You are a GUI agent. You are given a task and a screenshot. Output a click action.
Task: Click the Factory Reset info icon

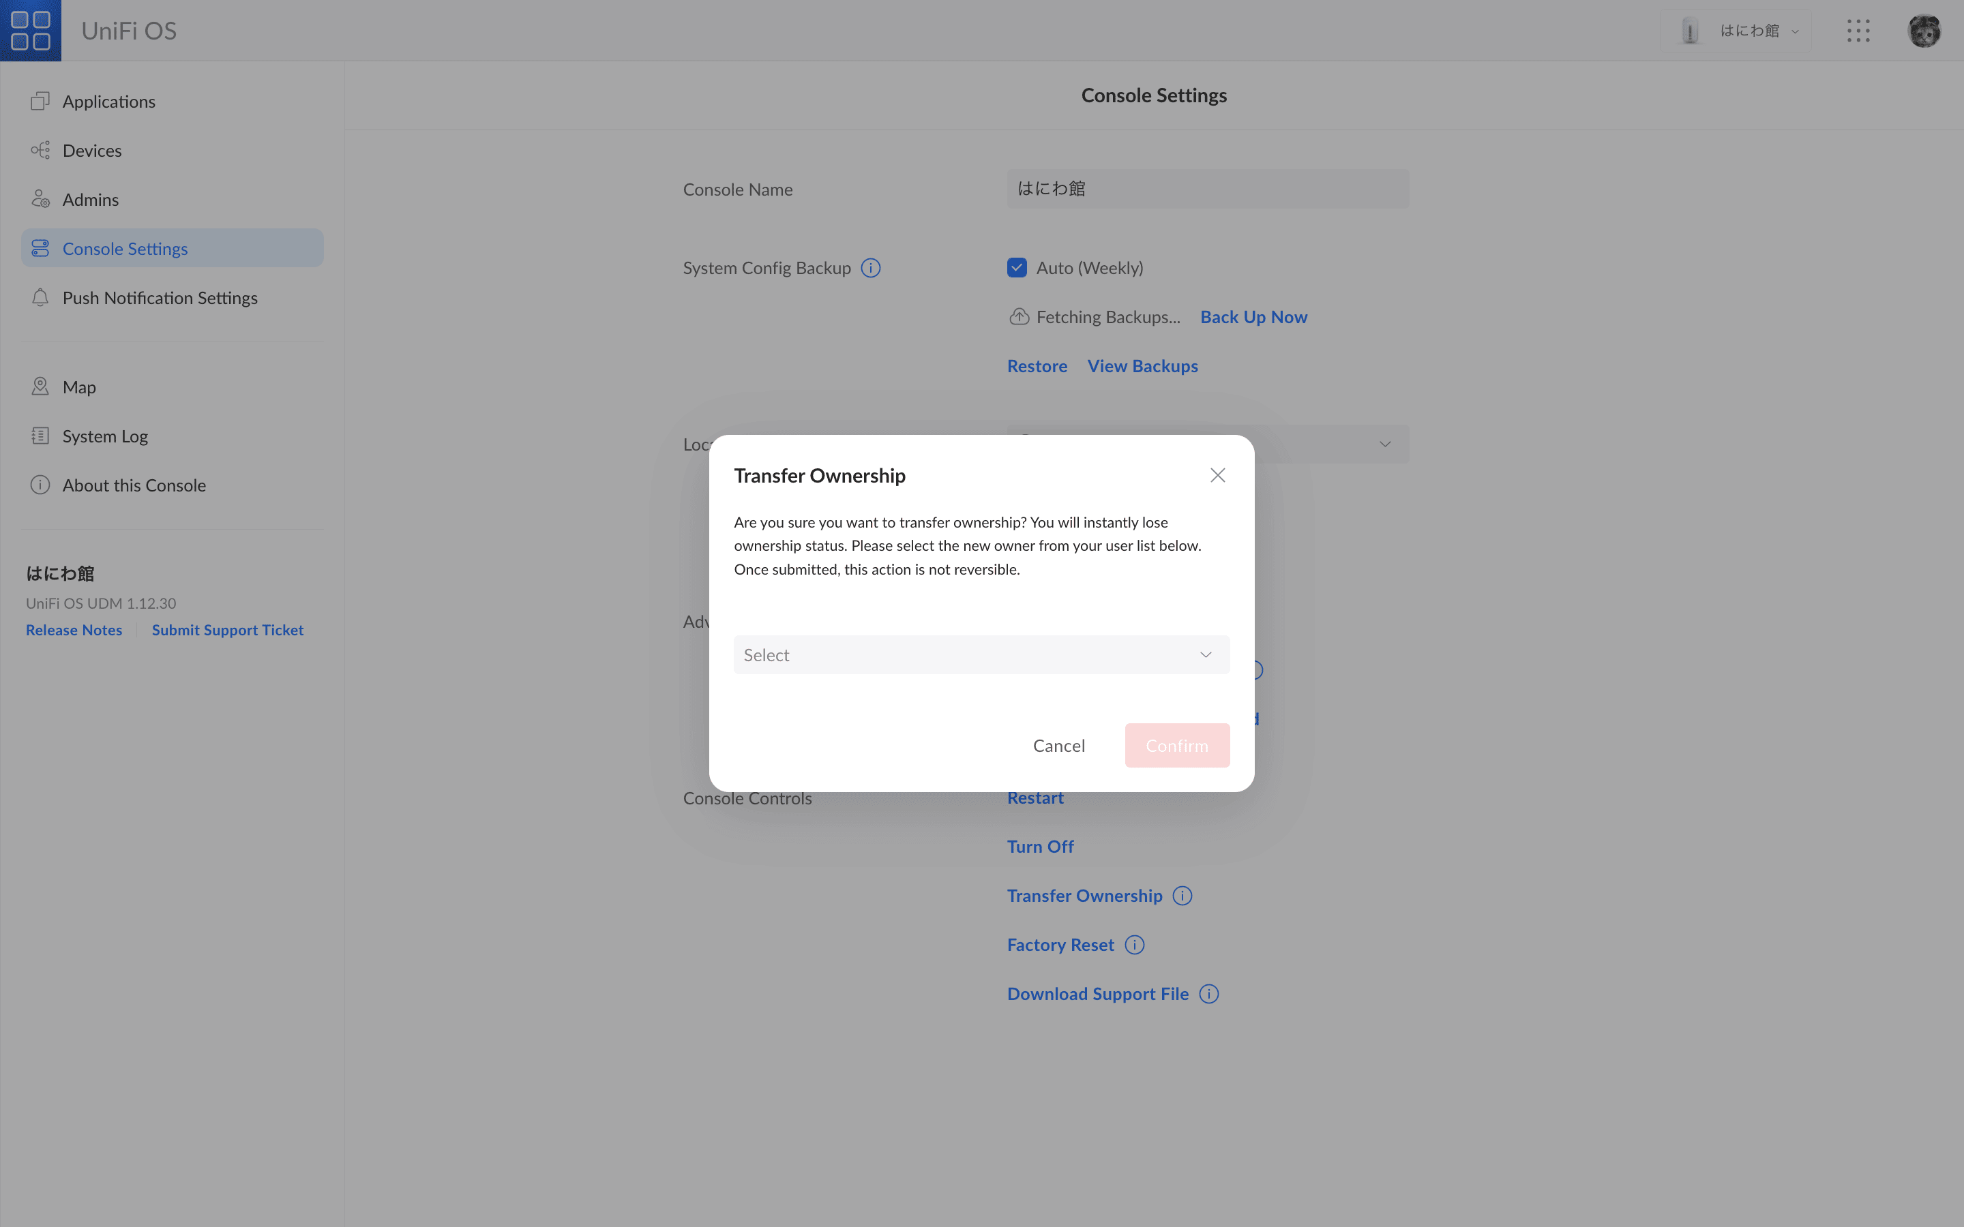coord(1135,945)
